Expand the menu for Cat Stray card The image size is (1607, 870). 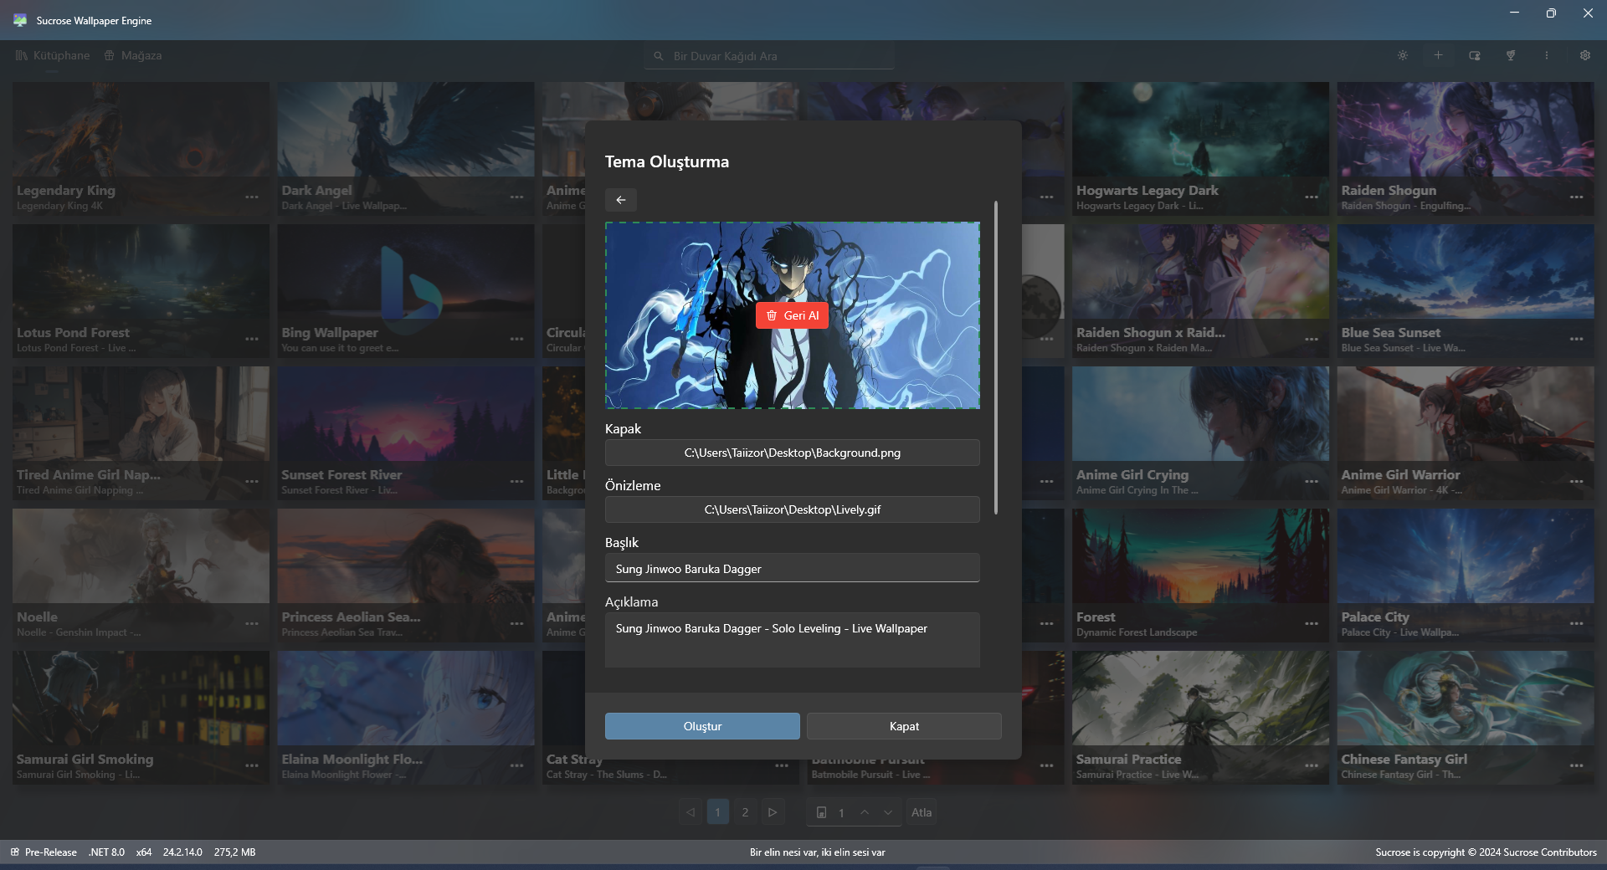pyautogui.click(x=782, y=766)
